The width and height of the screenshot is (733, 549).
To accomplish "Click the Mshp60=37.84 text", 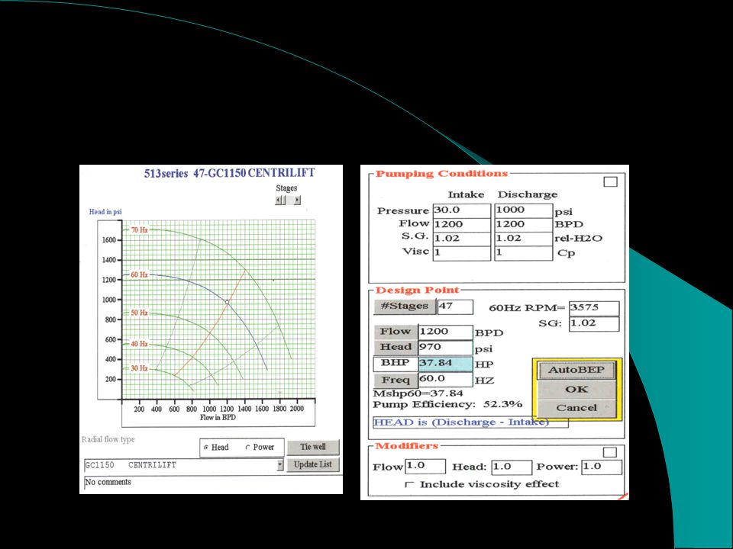I will [418, 394].
